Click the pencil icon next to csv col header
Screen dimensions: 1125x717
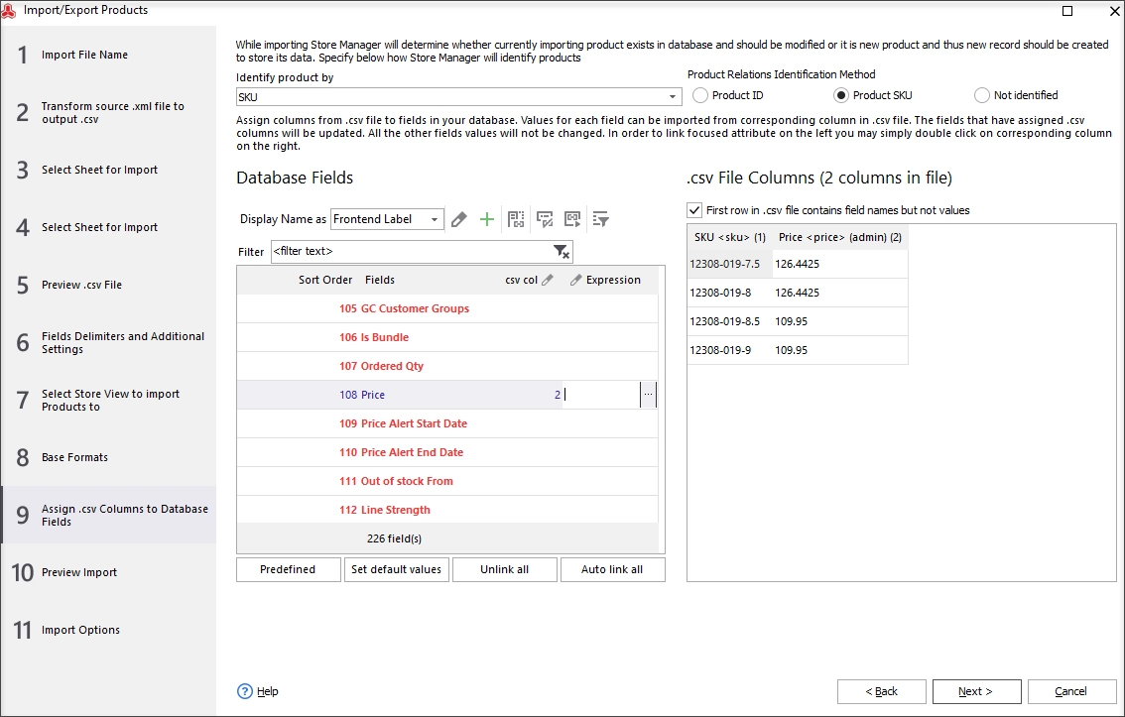tap(548, 281)
